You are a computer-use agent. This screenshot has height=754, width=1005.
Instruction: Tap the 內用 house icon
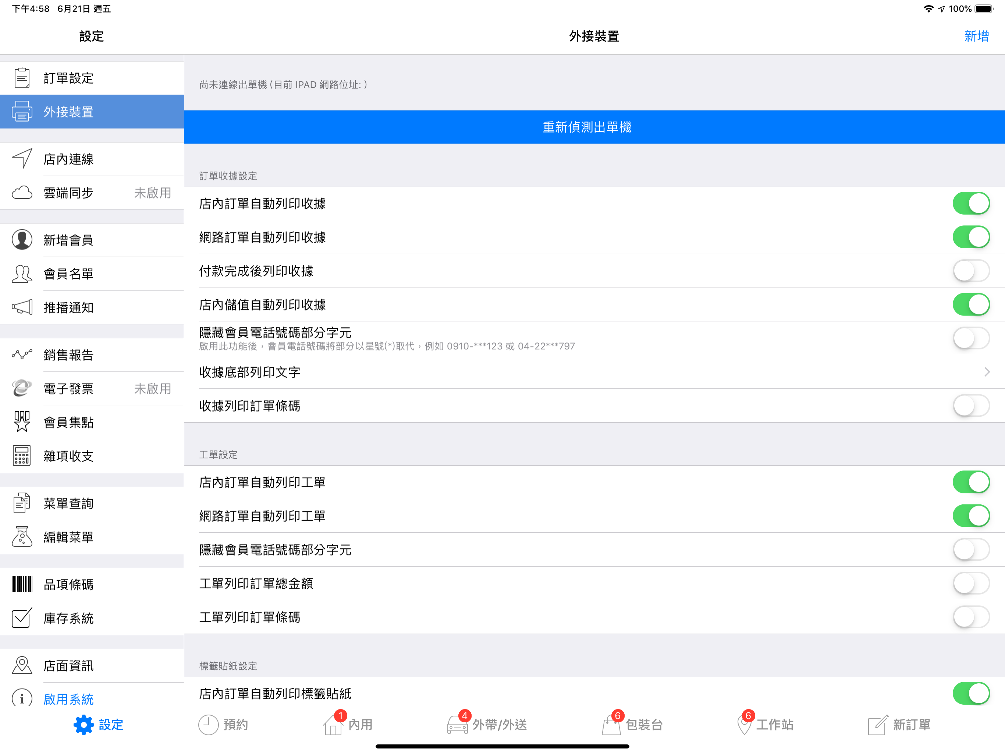click(334, 725)
